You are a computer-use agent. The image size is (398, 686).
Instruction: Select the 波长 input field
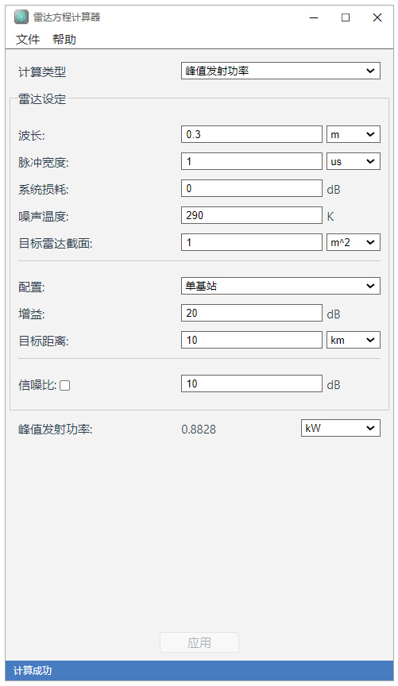click(x=252, y=134)
